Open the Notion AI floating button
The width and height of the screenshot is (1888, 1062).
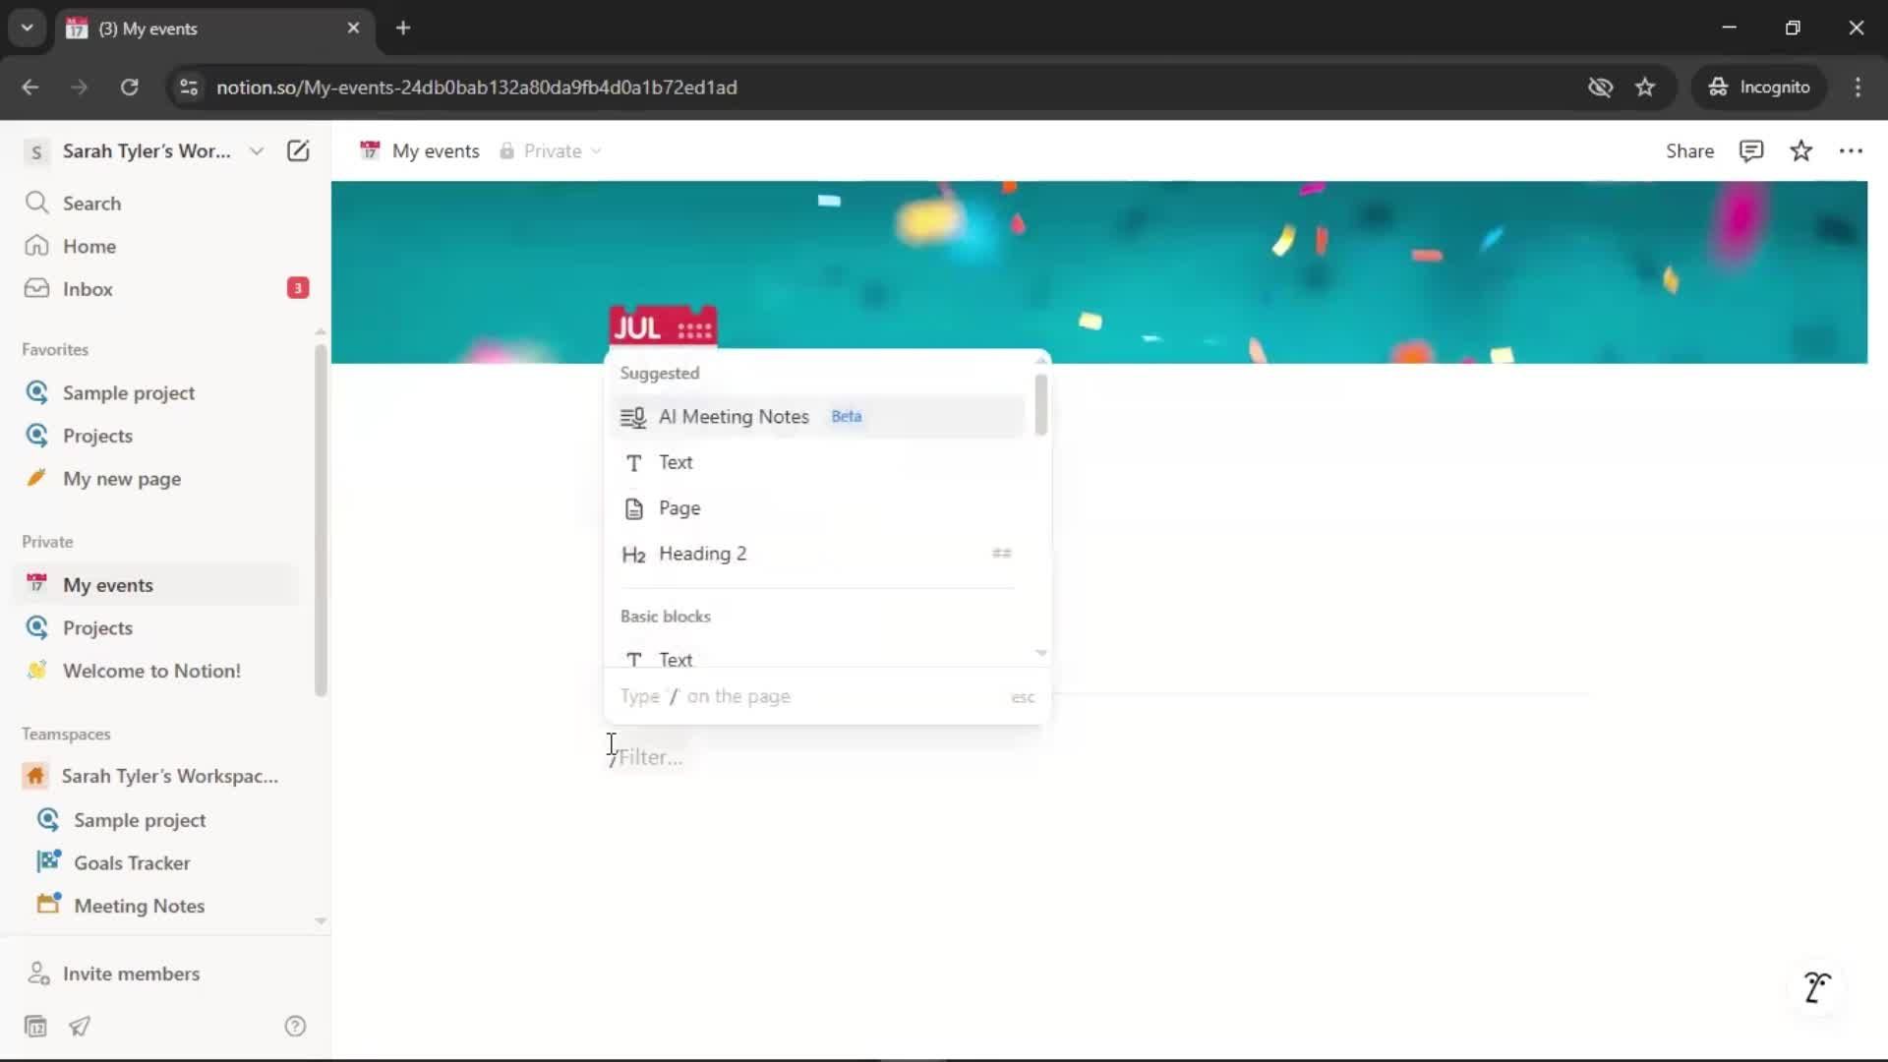1817,986
